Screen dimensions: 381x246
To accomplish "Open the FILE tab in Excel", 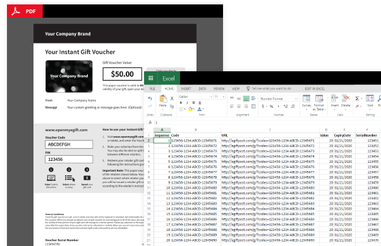I will [x=152, y=88].
